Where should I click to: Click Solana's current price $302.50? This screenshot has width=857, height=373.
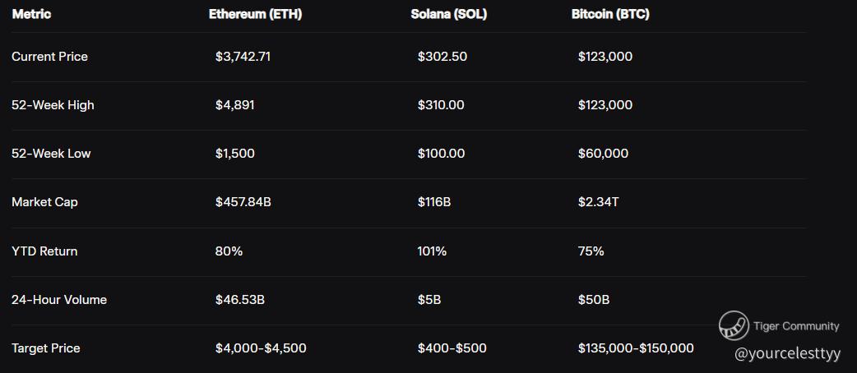coord(442,57)
